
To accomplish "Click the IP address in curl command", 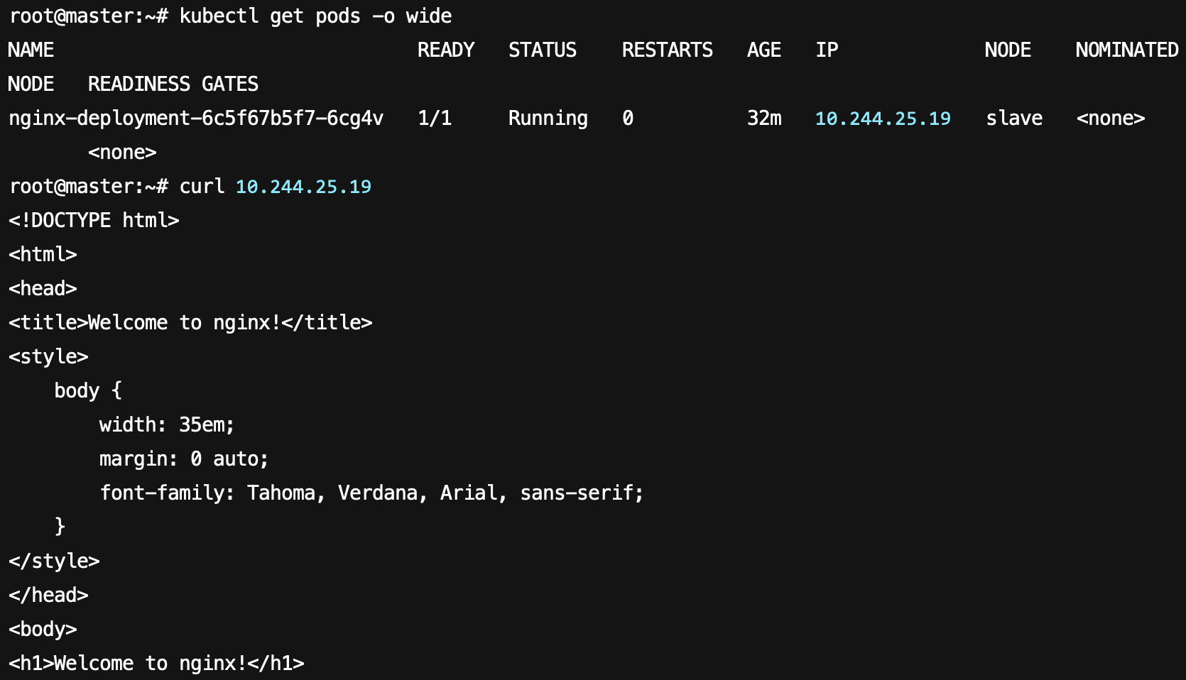I will [303, 187].
